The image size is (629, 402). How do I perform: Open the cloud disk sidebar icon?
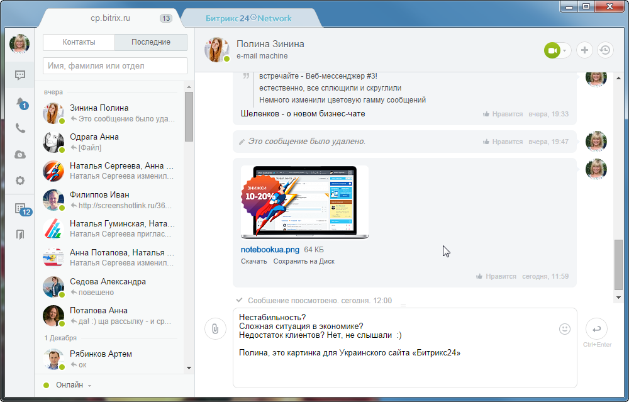click(20, 155)
